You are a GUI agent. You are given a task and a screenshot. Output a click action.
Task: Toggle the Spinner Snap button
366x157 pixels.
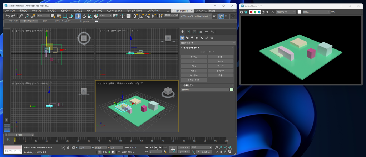[x=154, y=16]
